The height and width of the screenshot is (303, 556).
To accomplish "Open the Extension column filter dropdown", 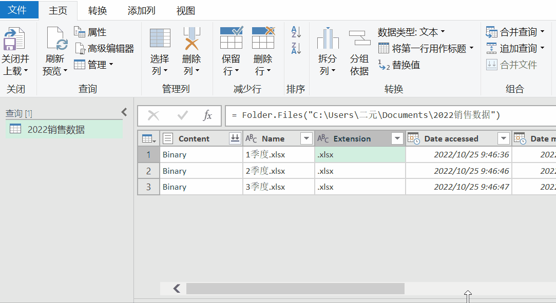I will pos(397,138).
